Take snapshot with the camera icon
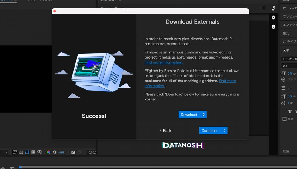This screenshot has width=297, height=169. [x=73, y=152]
